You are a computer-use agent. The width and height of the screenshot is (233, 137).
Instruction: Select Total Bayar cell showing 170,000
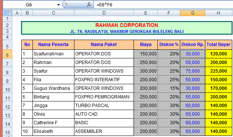218,88
